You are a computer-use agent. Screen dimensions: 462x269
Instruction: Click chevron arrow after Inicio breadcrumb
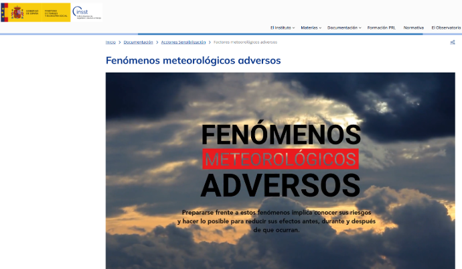point(120,42)
